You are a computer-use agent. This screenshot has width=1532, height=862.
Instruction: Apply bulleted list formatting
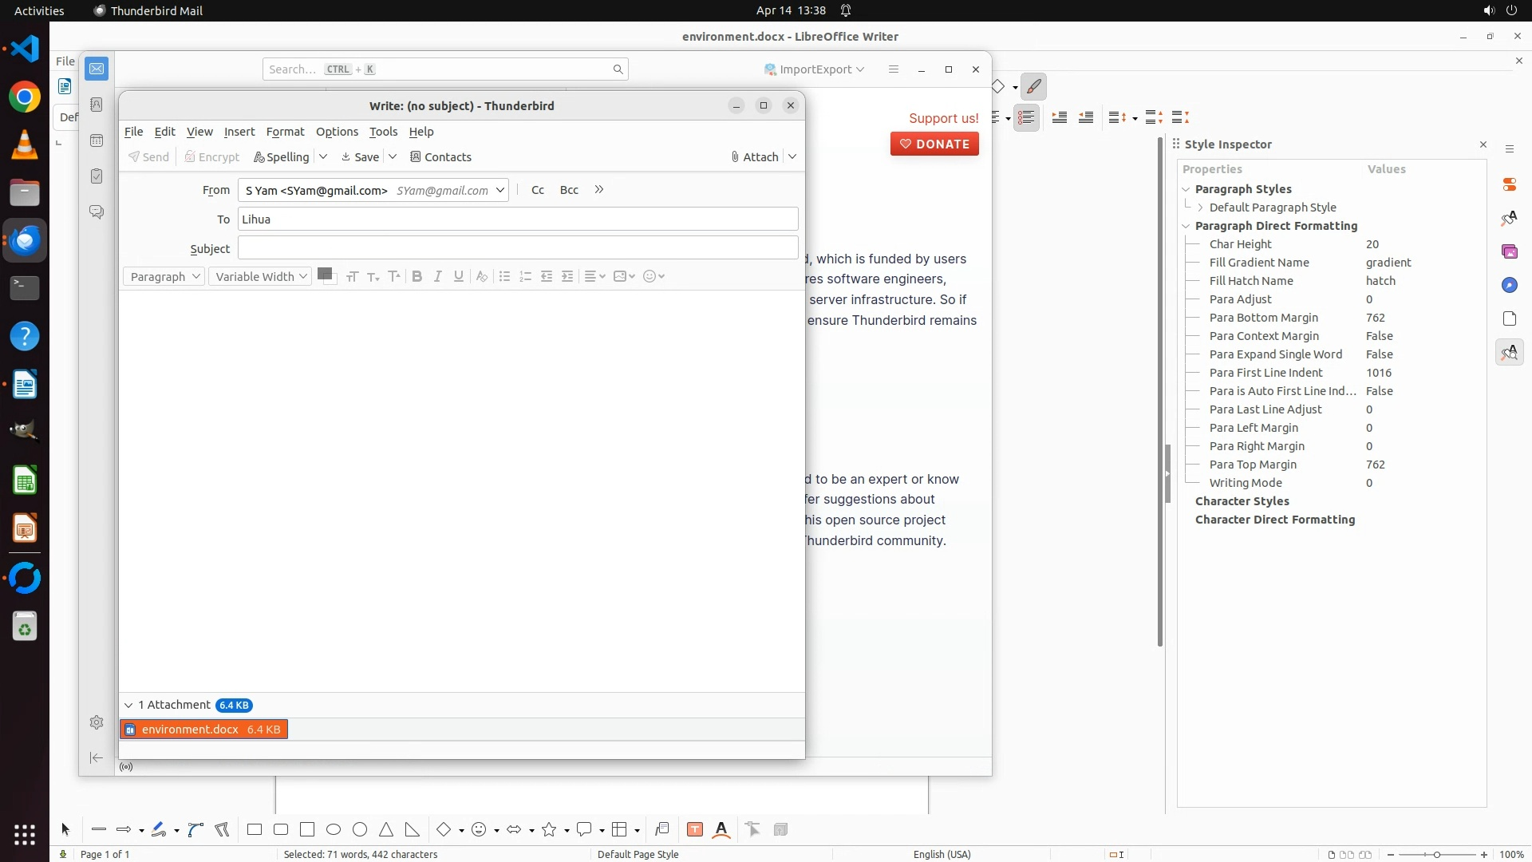(504, 276)
